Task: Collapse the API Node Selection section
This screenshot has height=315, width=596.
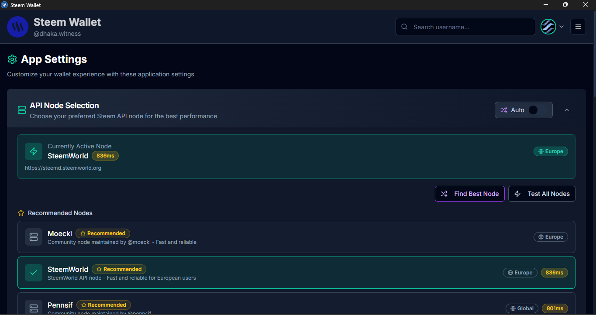Action: click(567, 110)
